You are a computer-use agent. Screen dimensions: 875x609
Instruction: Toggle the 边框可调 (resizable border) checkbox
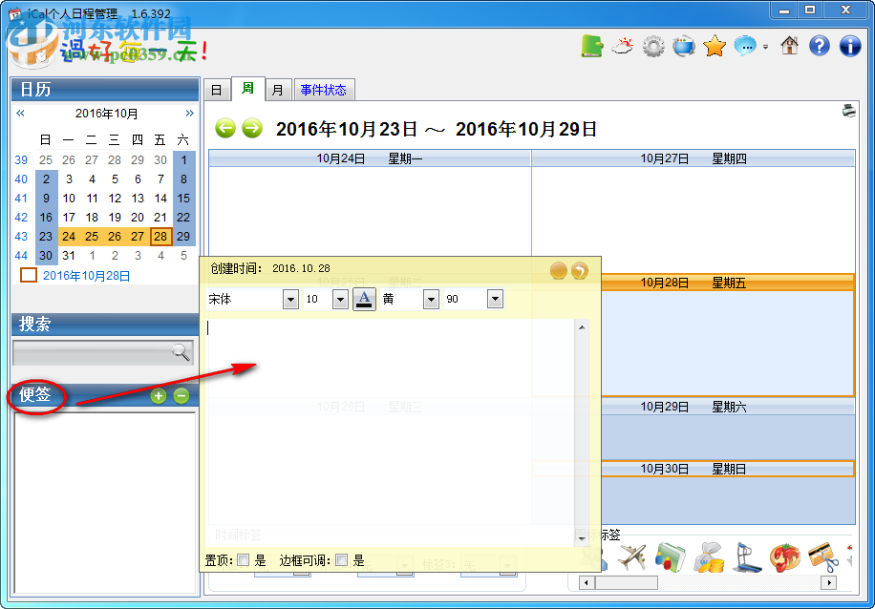[342, 560]
